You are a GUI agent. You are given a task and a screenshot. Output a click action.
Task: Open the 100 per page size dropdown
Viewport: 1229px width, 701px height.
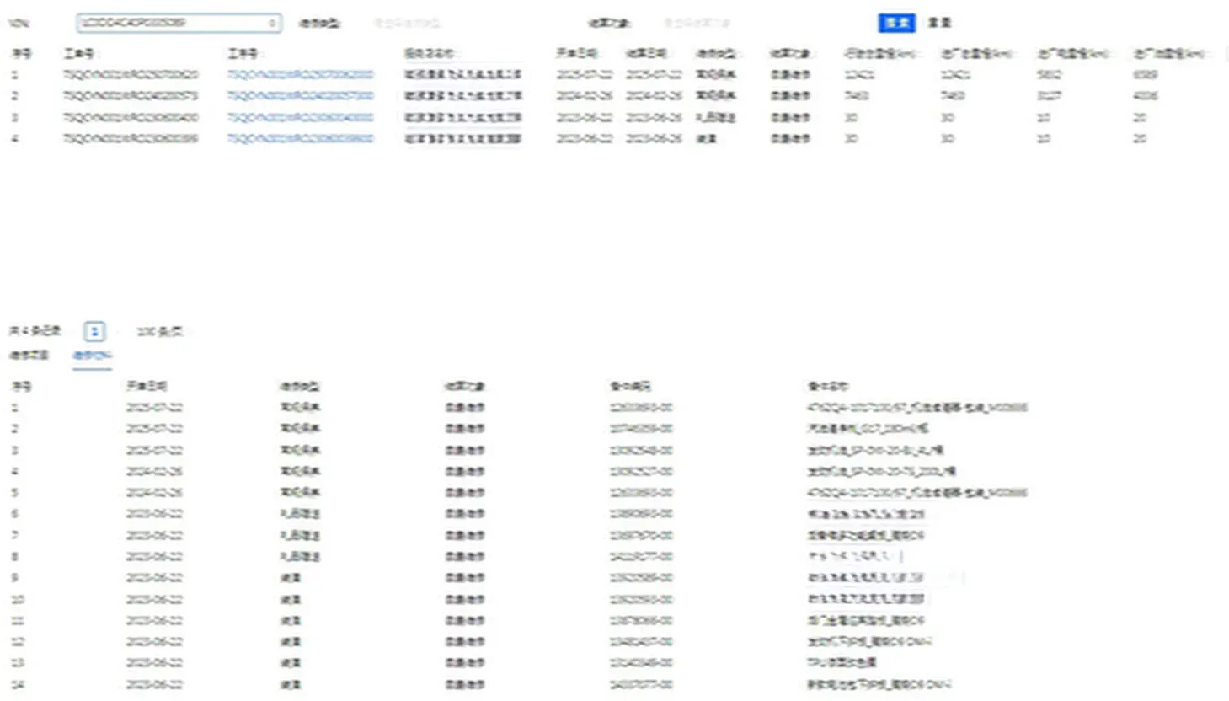point(159,331)
